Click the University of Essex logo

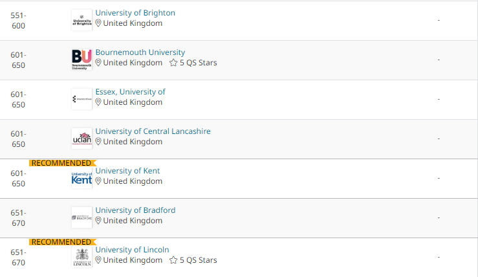coord(81,99)
